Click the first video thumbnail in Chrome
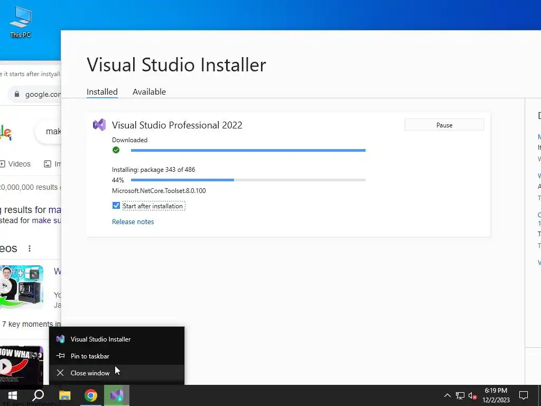The height and width of the screenshot is (406, 541). point(21,287)
